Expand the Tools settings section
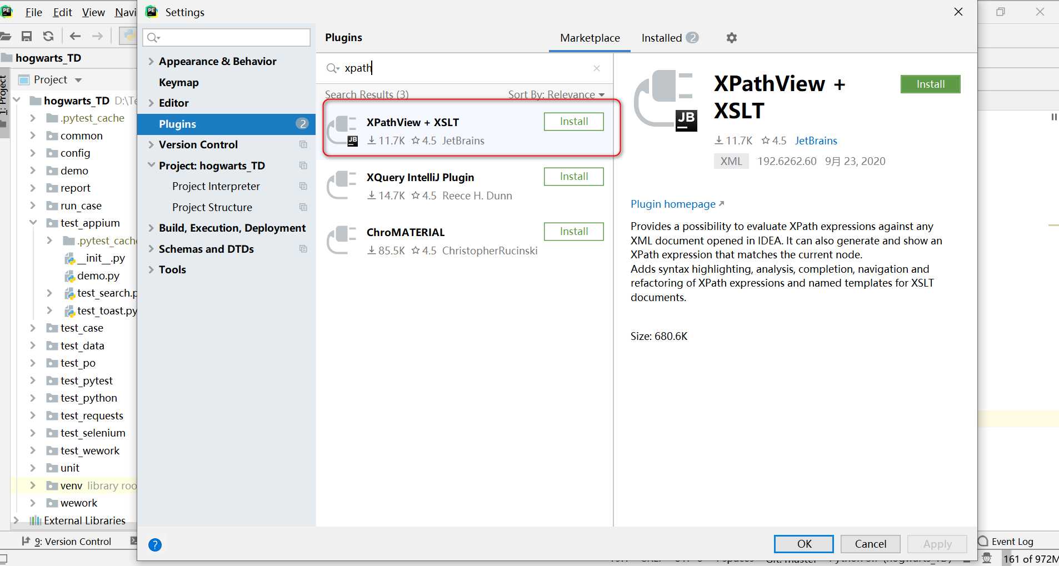The width and height of the screenshot is (1059, 566). pyautogui.click(x=151, y=270)
